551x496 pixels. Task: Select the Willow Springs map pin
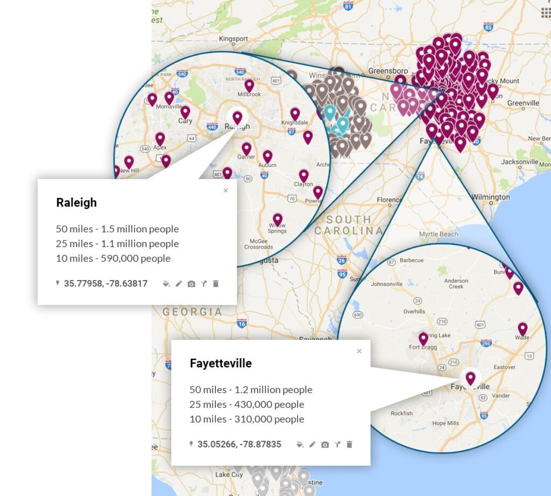278,219
